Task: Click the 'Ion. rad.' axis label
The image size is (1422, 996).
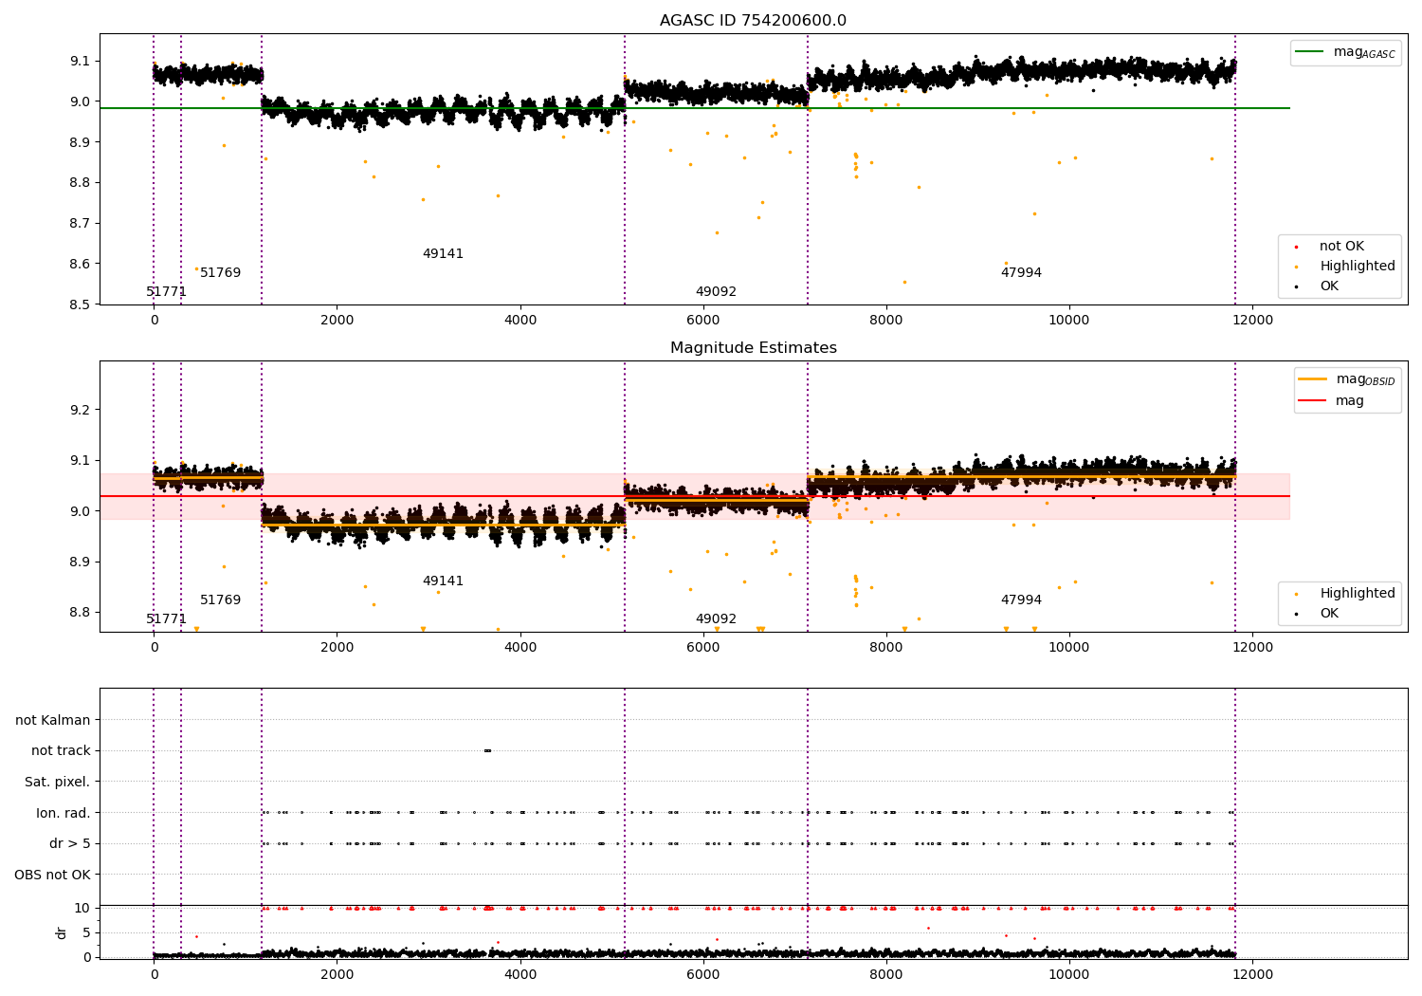Action: pos(64,813)
